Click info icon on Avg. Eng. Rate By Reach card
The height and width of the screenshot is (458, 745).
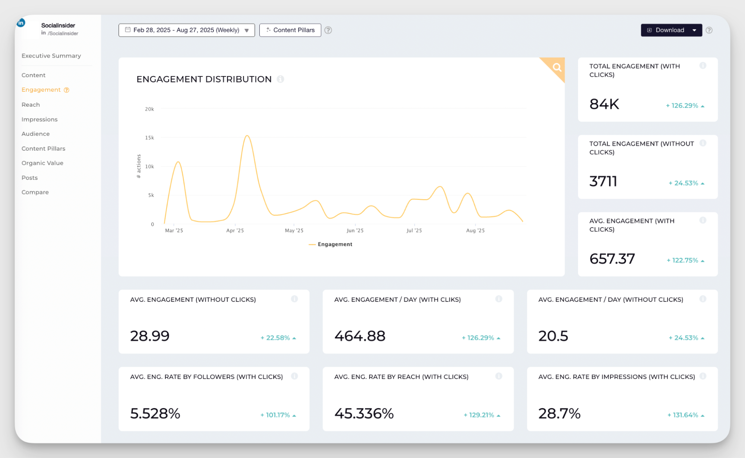coord(498,376)
